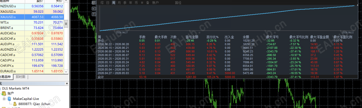Click the 移 move button on the stats panel
Image resolution: width=362 pixels, height=108 pixels.
click(x=94, y=3)
